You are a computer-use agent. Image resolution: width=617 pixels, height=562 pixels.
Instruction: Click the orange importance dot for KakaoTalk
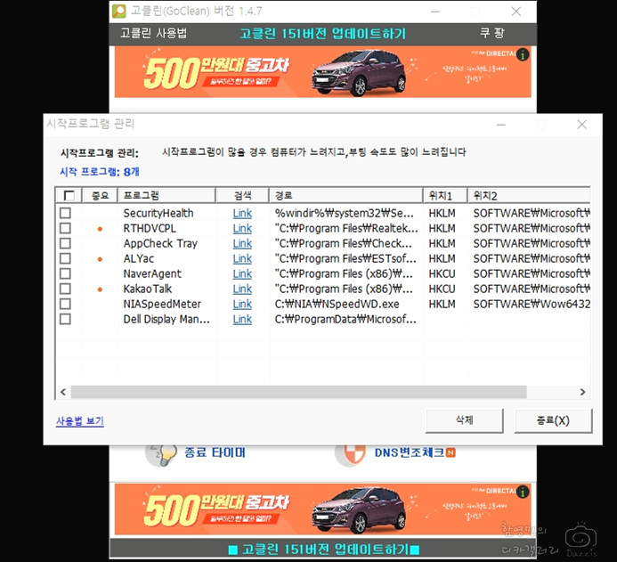[x=100, y=289]
